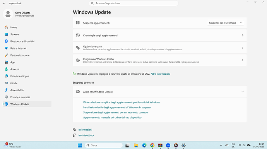Open Aggiornamento manuale dei driver link
267x149 pixels.
[x=112, y=118]
